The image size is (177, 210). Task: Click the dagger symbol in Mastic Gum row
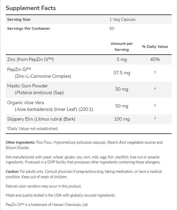click(155, 89)
